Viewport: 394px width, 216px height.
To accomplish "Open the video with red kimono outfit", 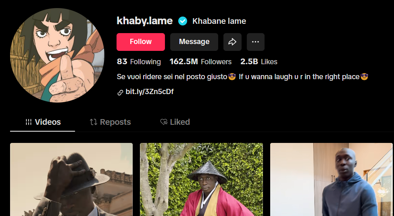I will (x=202, y=180).
